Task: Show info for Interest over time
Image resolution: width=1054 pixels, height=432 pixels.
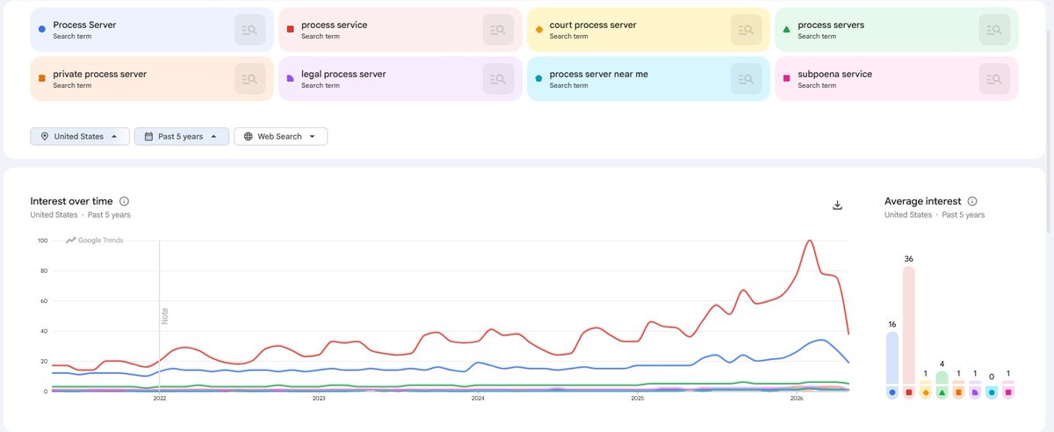Action: pos(124,201)
